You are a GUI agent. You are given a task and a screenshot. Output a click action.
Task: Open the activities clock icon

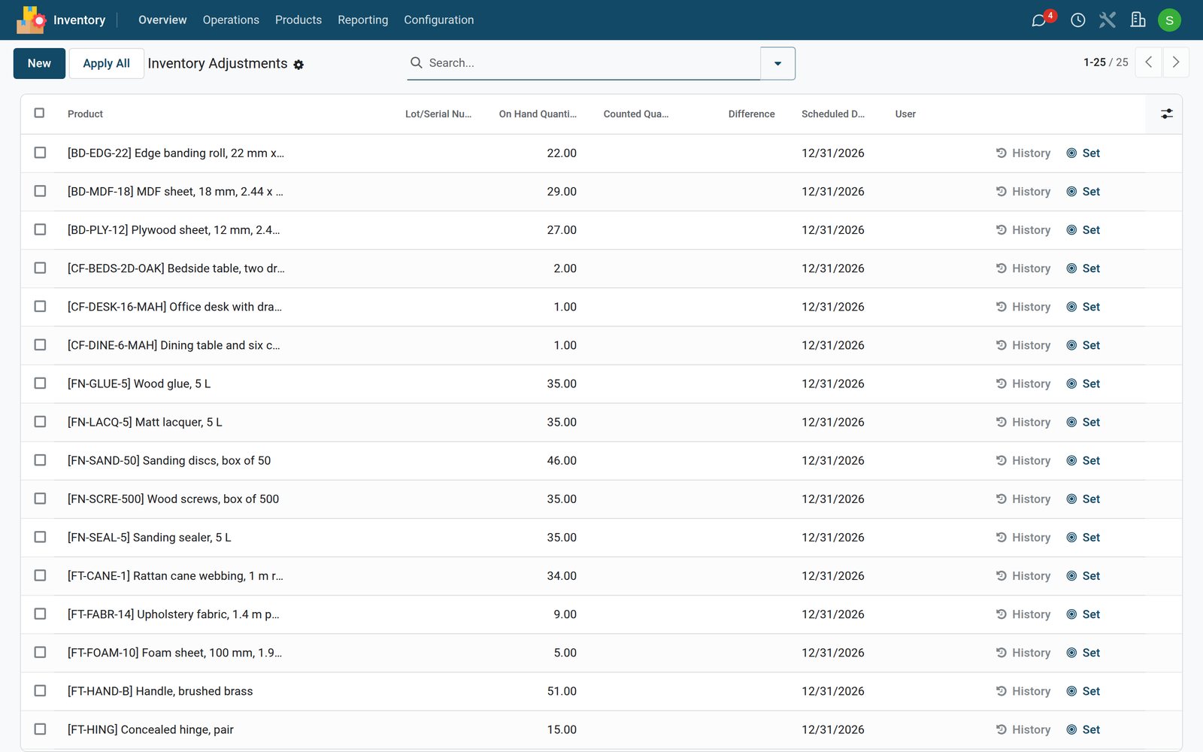[x=1077, y=20]
